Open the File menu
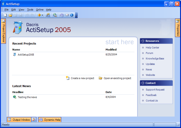The height and width of the screenshot is (128, 181). click(6, 10)
